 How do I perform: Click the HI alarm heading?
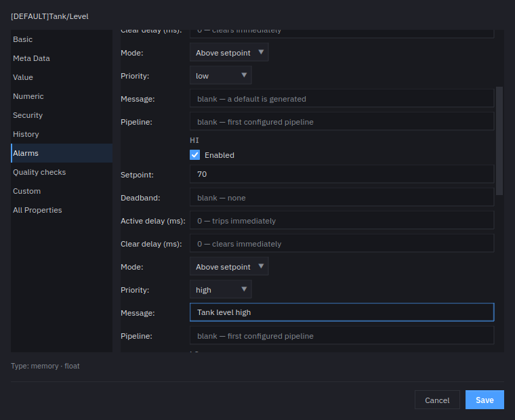(194, 140)
